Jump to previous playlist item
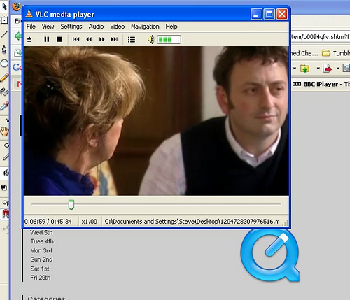This screenshot has width=350, height=300. pyautogui.click(x=76, y=39)
